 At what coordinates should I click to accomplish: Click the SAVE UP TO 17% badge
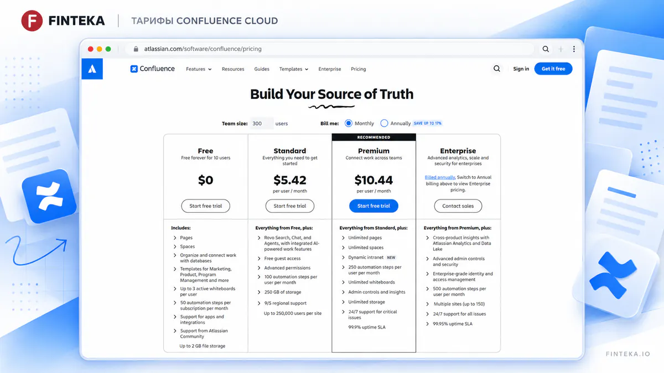428,123
